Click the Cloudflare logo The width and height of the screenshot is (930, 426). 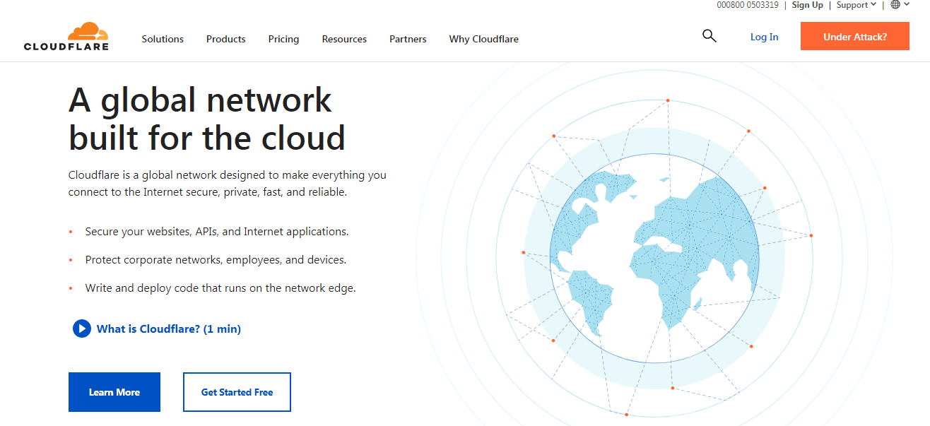pyautogui.click(x=66, y=37)
